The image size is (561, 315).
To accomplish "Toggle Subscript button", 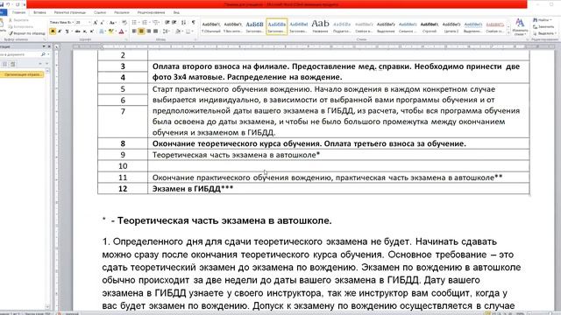I will click(x=85, y=31).
